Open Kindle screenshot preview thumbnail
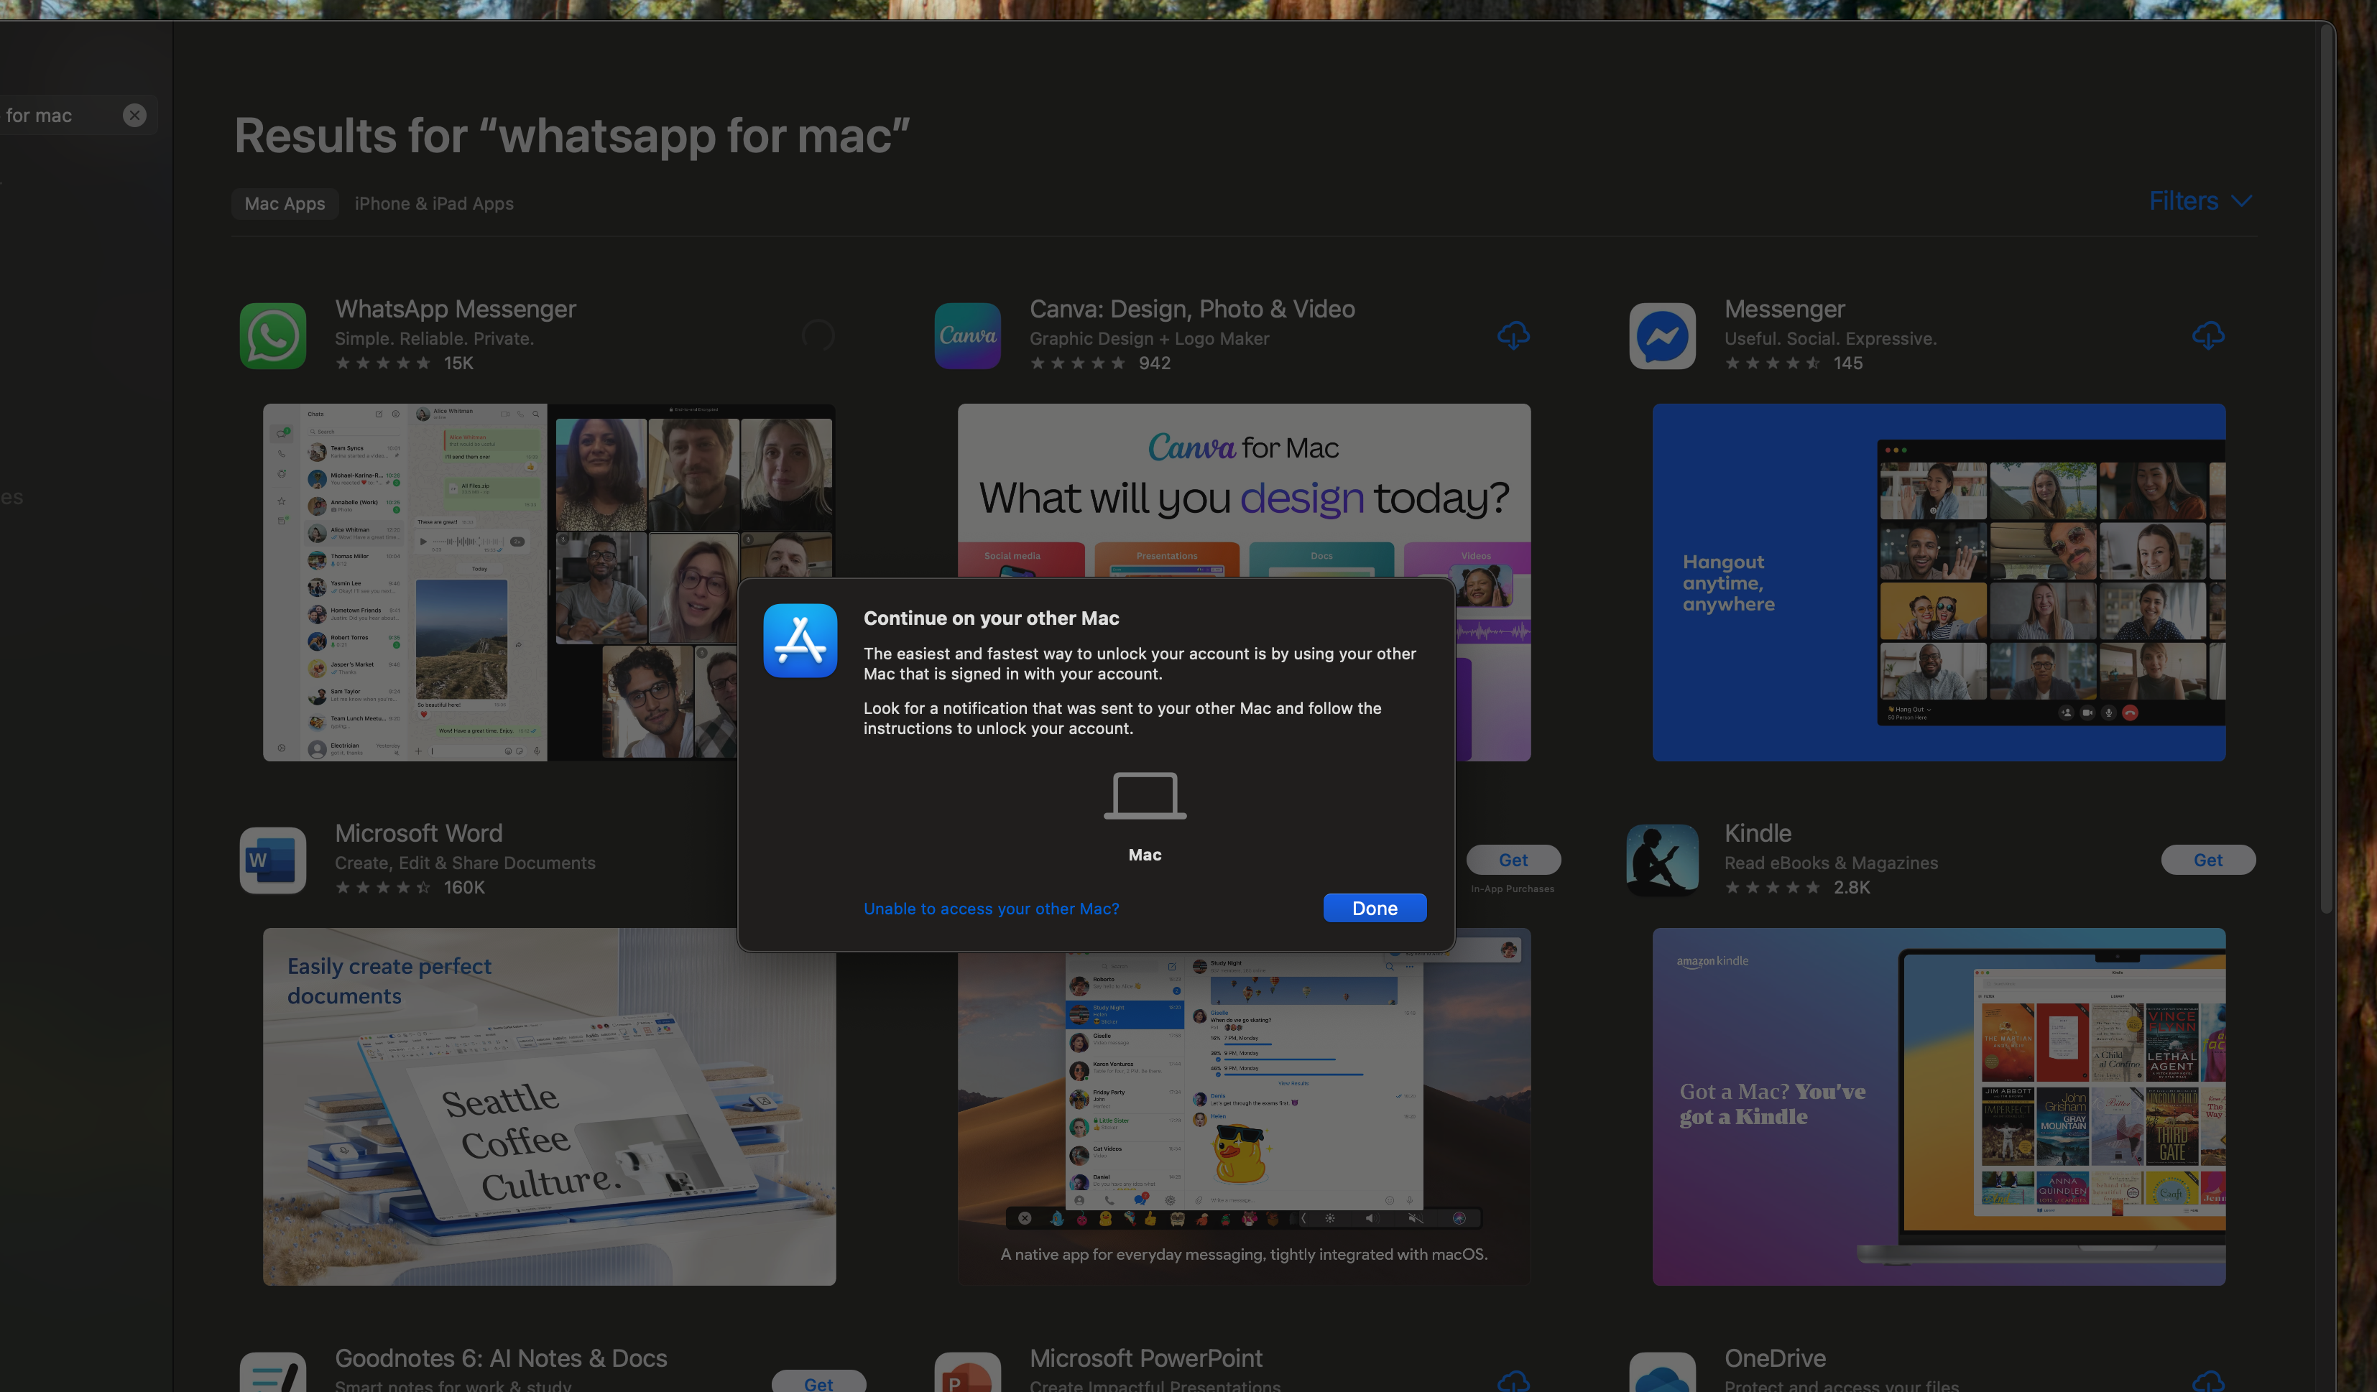 pyautogui.click(x=1939, y=1106)
